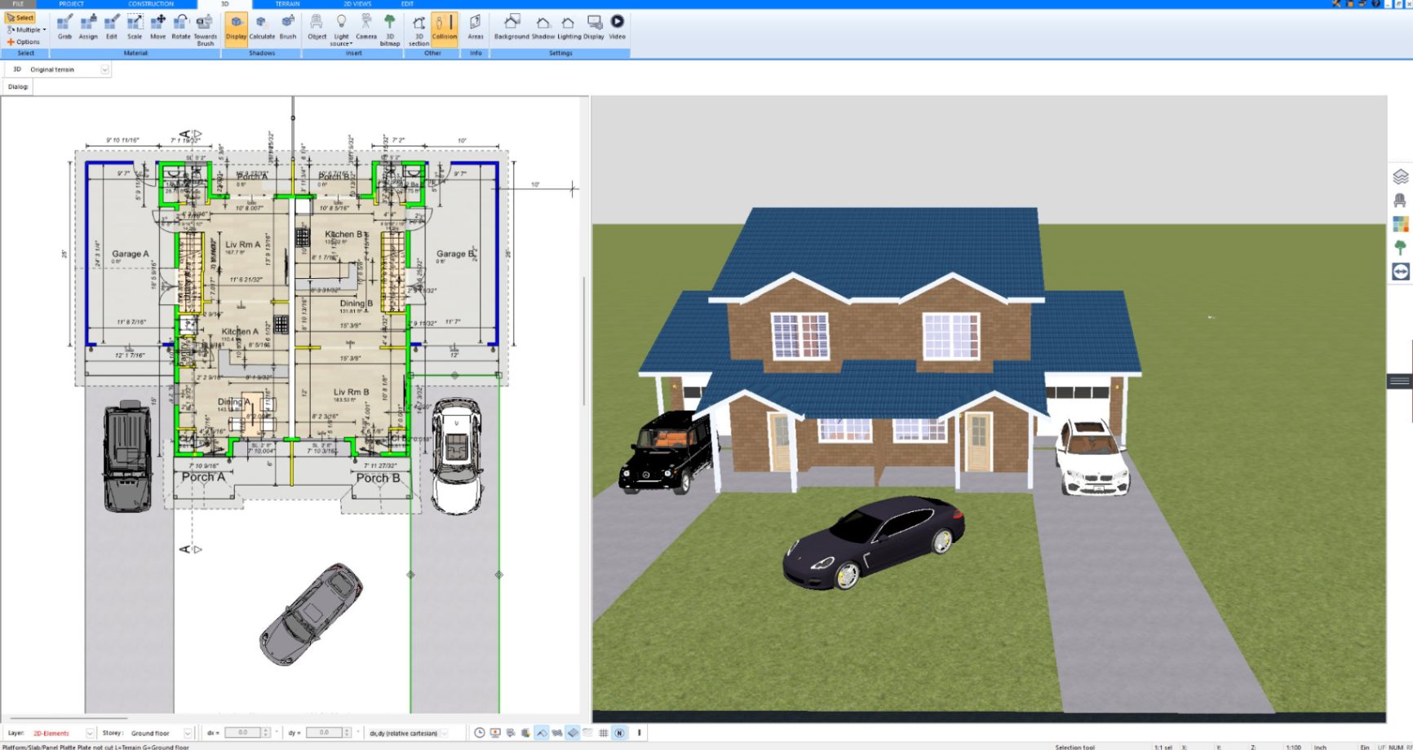Open the Areas info tool
Screen dimensions: 1413x750
tap(476, 27)
